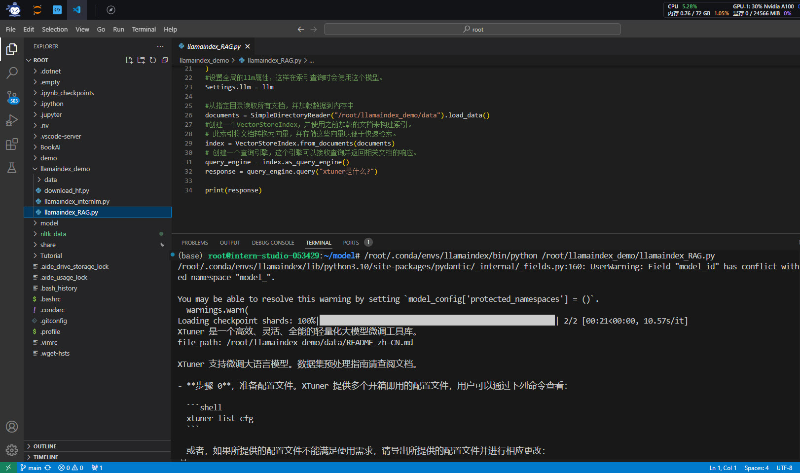Open the Selection menu
Viewport: 800px width, 473px height.
pyautogui.click(x=55, y=30)
